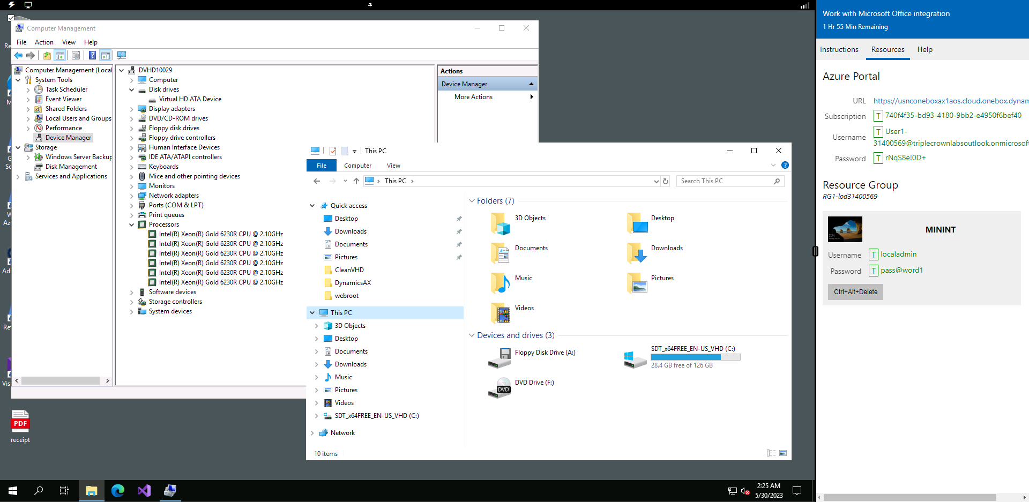
Task: Click New folder icon in This PC title bar
Action: [345, 151]
